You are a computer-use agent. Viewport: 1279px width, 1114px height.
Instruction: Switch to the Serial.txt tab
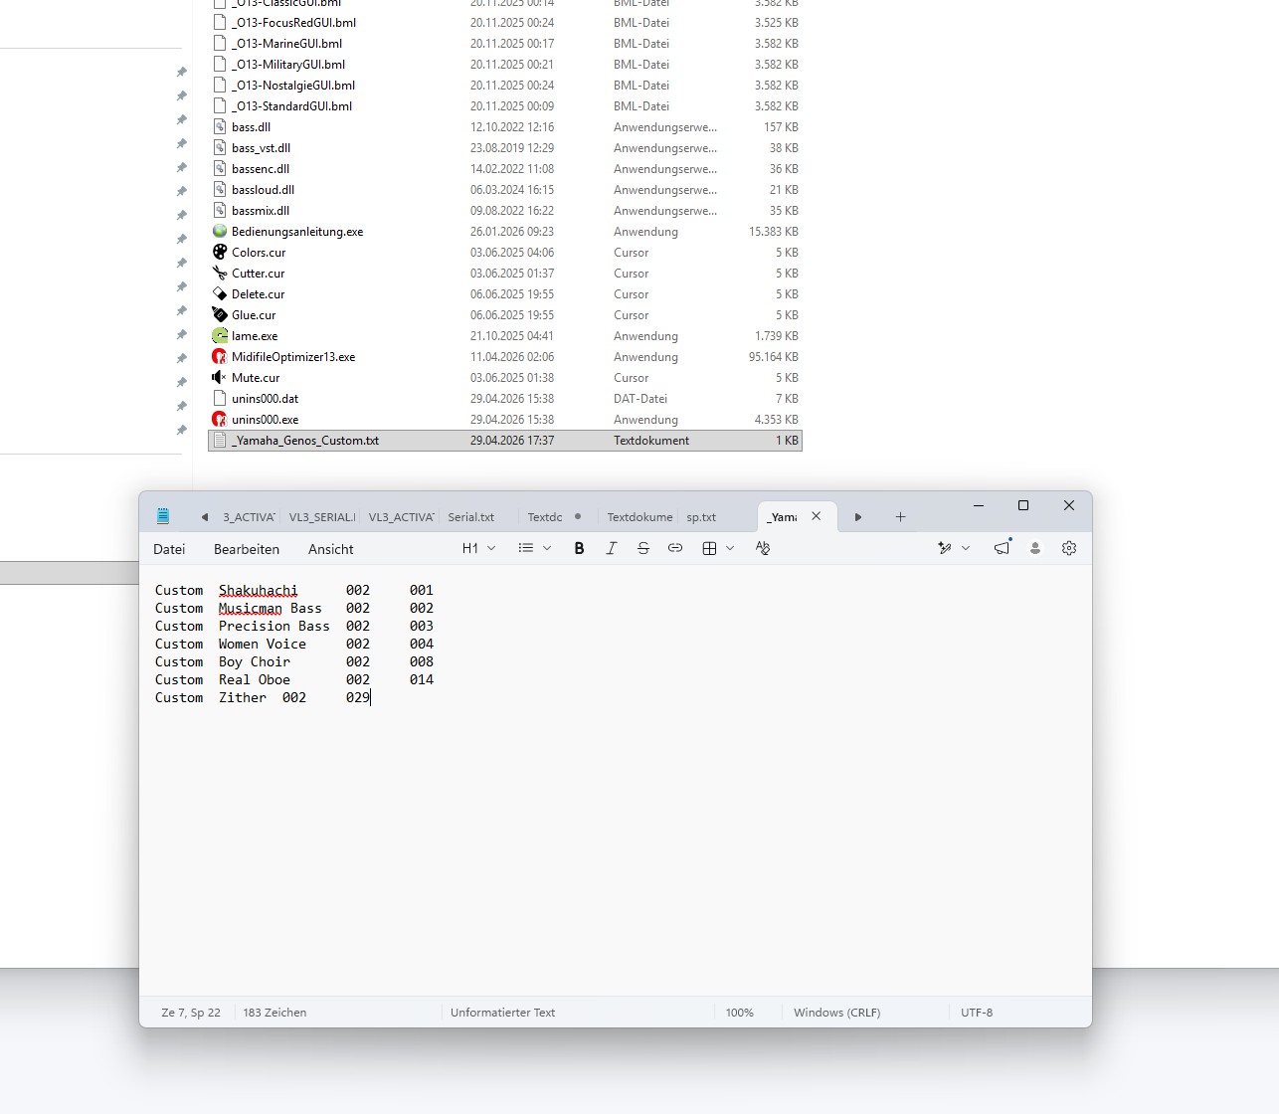(x=470, y=516)
